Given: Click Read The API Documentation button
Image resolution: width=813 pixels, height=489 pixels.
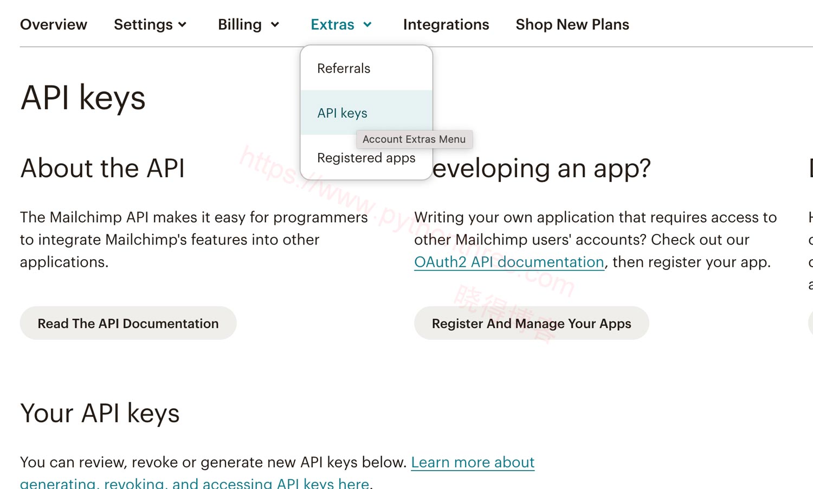Looking at the screenshot, I should [x=128, y=323].
